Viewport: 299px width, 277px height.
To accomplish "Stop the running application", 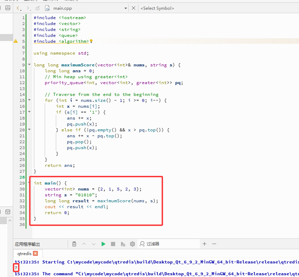I will [113, 244].
